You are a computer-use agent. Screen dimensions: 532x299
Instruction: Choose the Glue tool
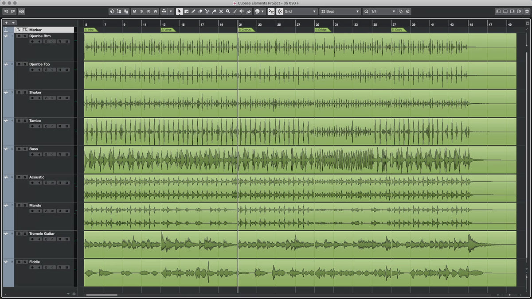pyautogui.click(x=214, y=12)
